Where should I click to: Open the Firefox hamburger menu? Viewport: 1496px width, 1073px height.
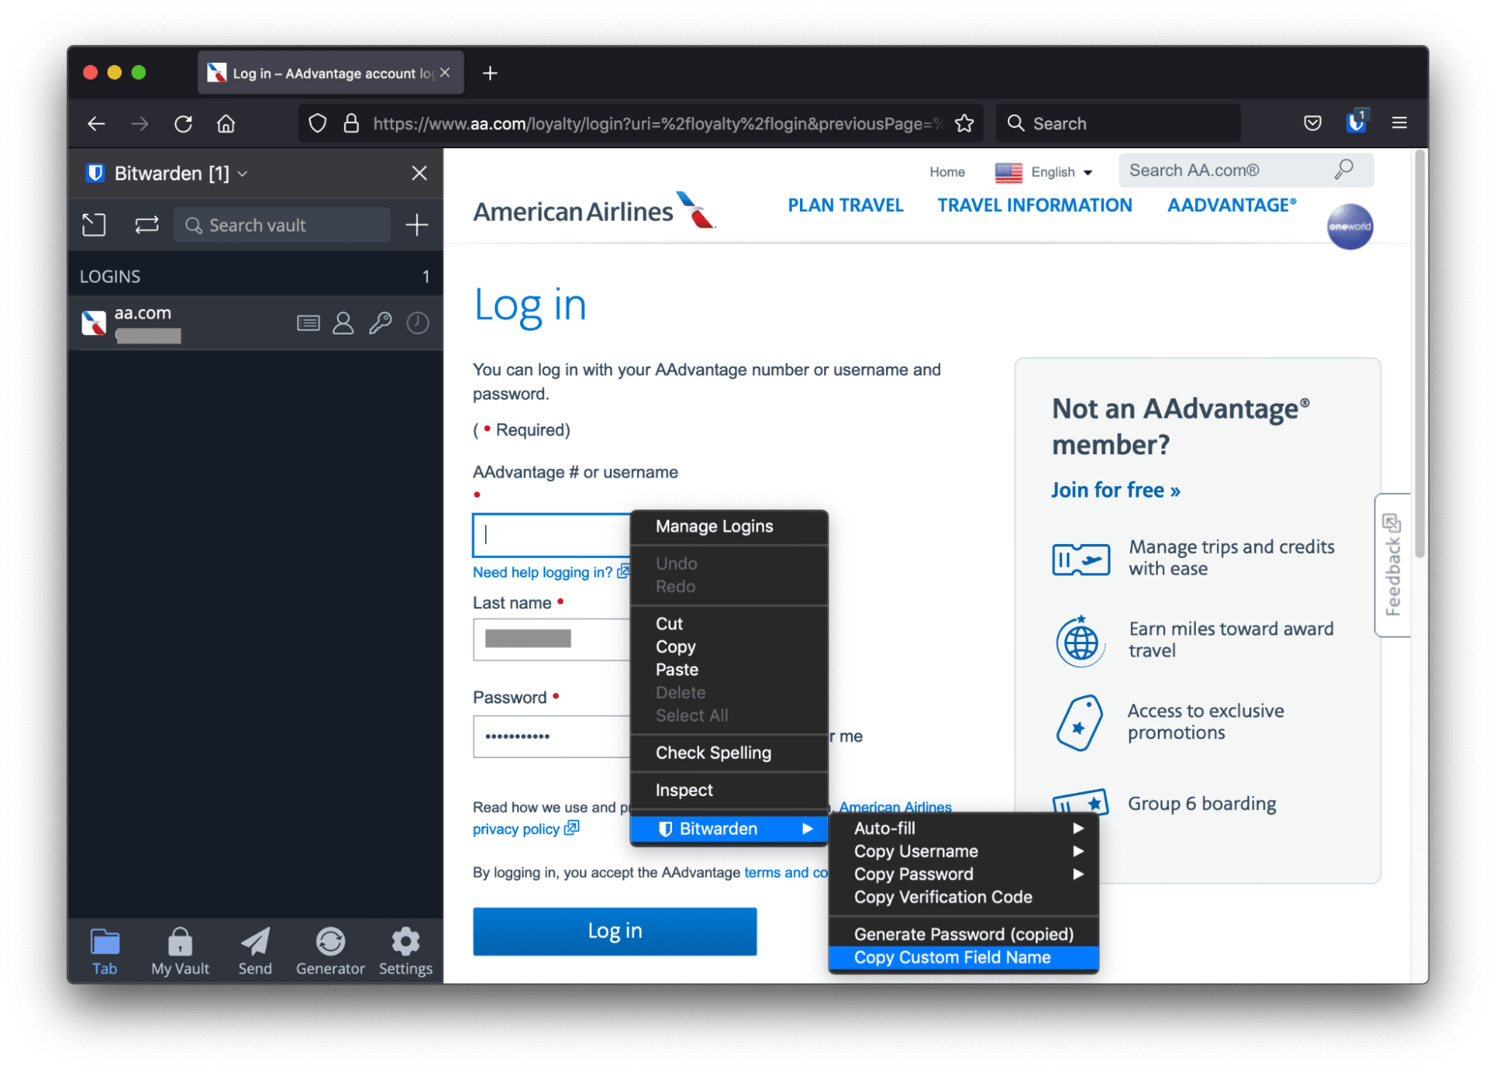(x=1399, y=123)
